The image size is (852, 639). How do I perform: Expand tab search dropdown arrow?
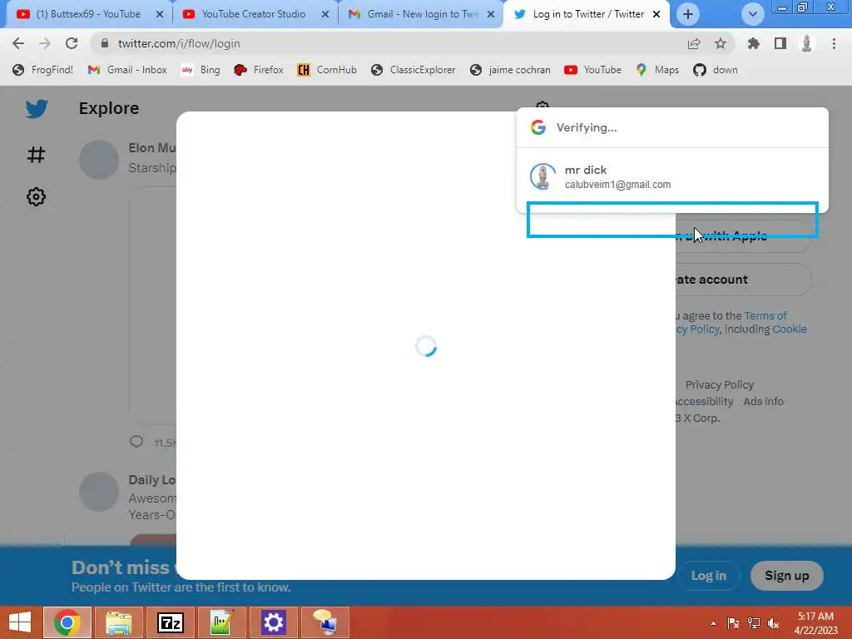pyautogui.click(x=752, y=14)
